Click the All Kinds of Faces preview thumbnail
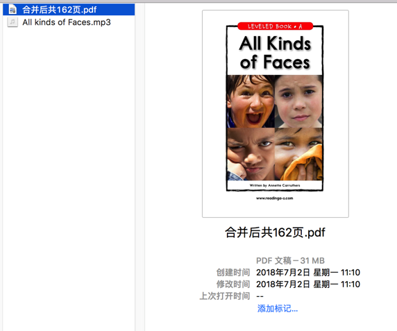 pos(276,114)
